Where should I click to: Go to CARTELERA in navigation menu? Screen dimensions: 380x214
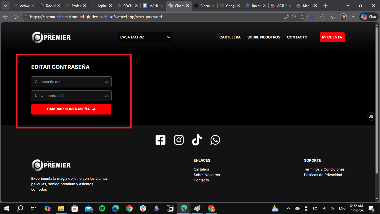(x=230, y=37)
